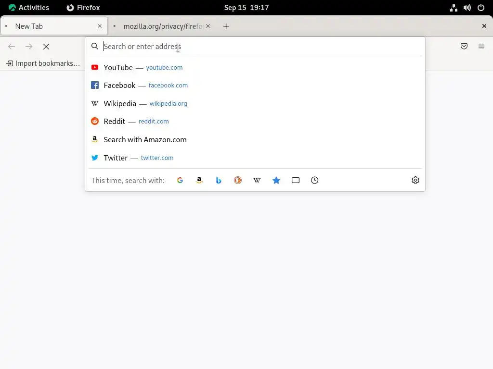Open search settings gear icon
The width and height of the screenshot is (493, 369).
pos(415,180)
